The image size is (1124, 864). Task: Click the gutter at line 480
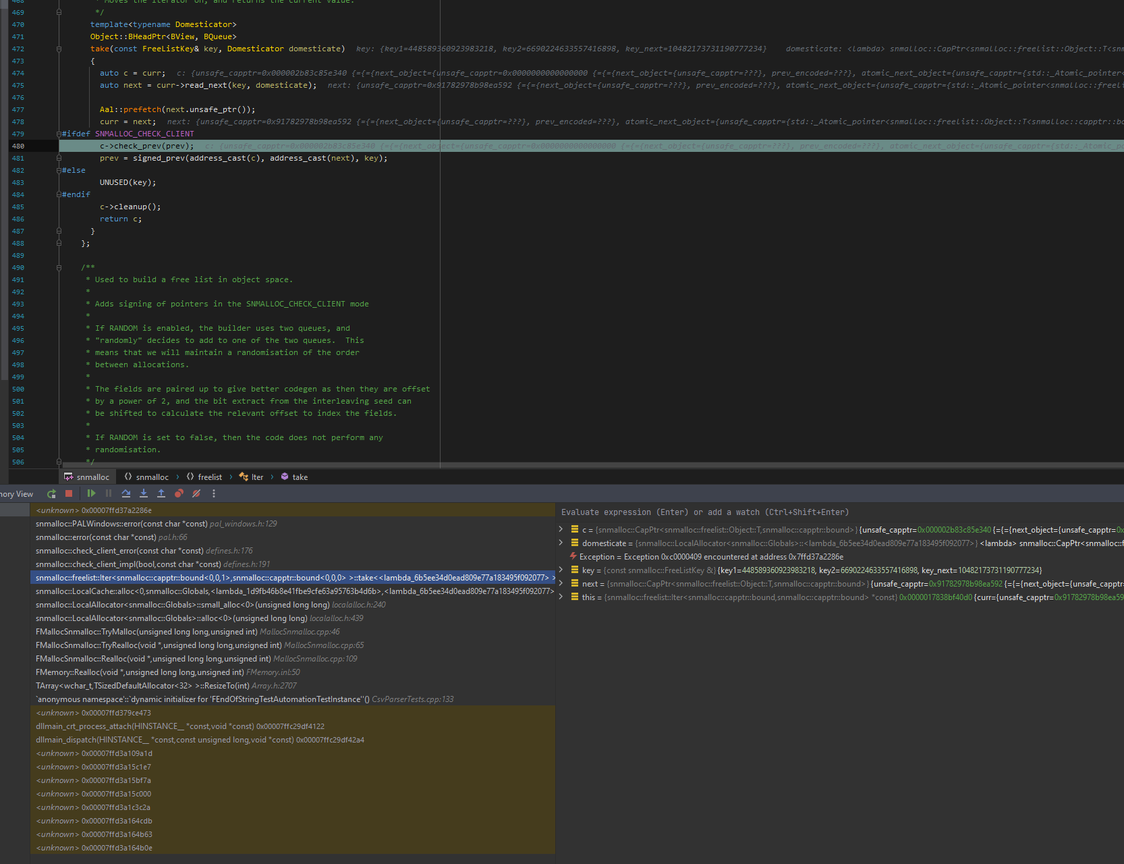point(34,146)
